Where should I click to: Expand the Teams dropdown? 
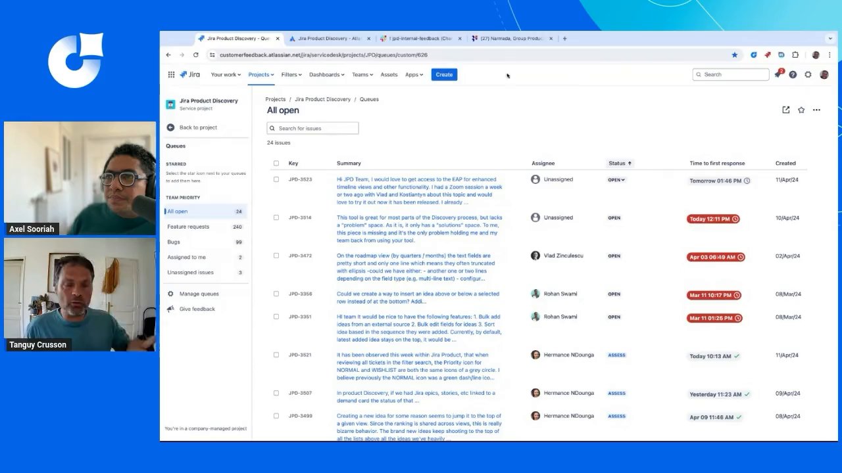[362, 74]
